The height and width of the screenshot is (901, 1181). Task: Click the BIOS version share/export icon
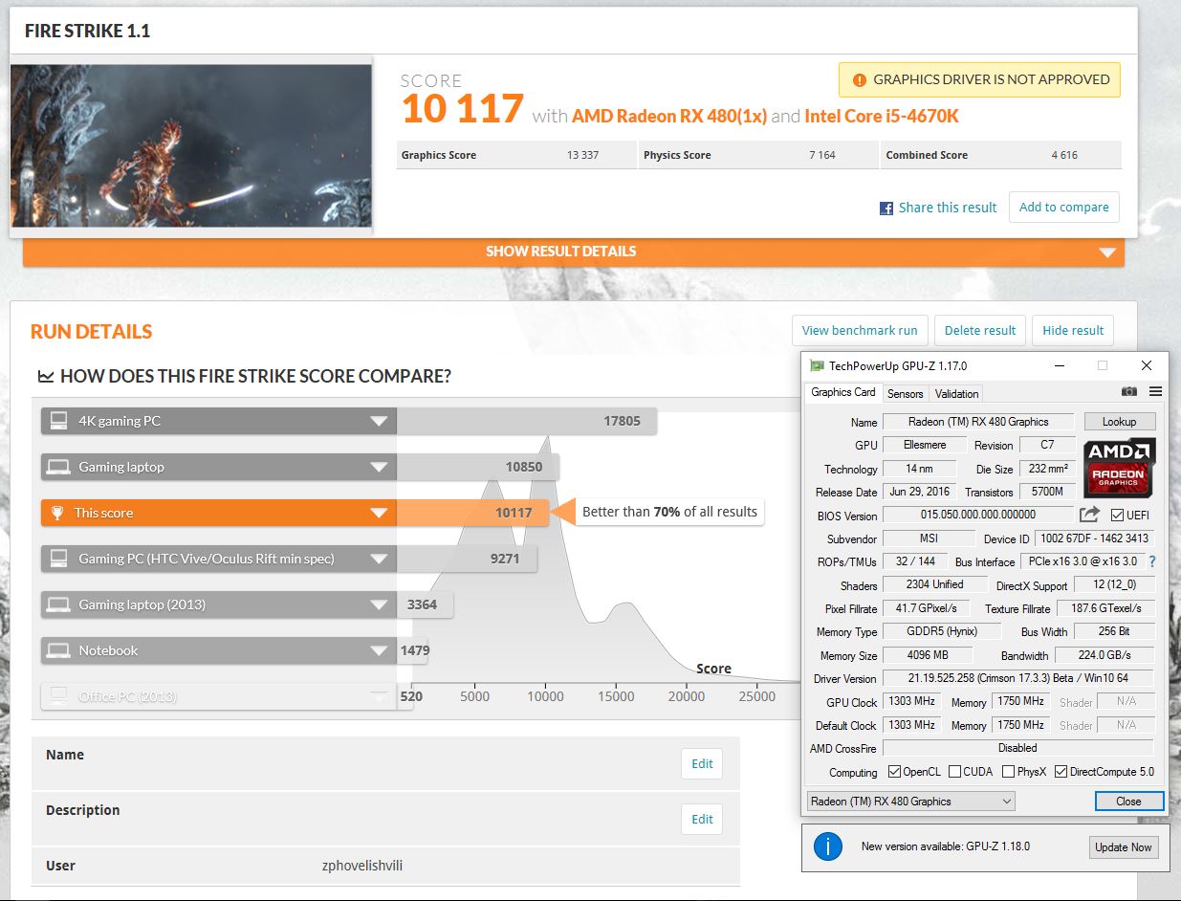click(1089, 516)
